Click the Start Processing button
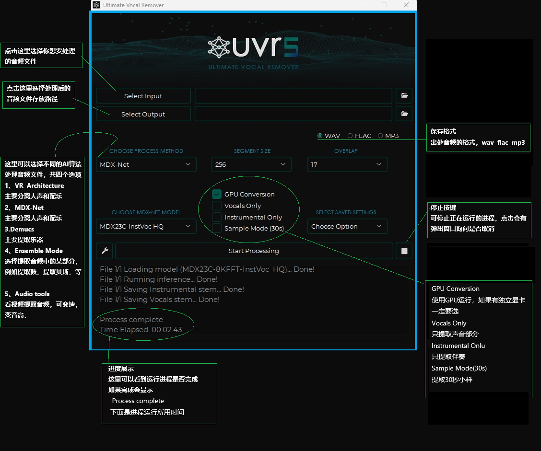 pos(254,251)
